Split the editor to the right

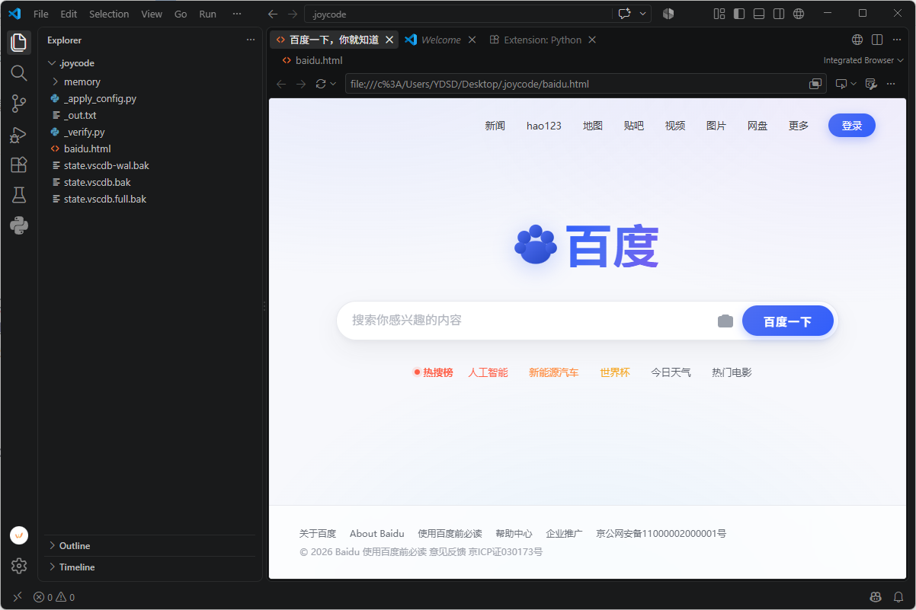point(877,40)
